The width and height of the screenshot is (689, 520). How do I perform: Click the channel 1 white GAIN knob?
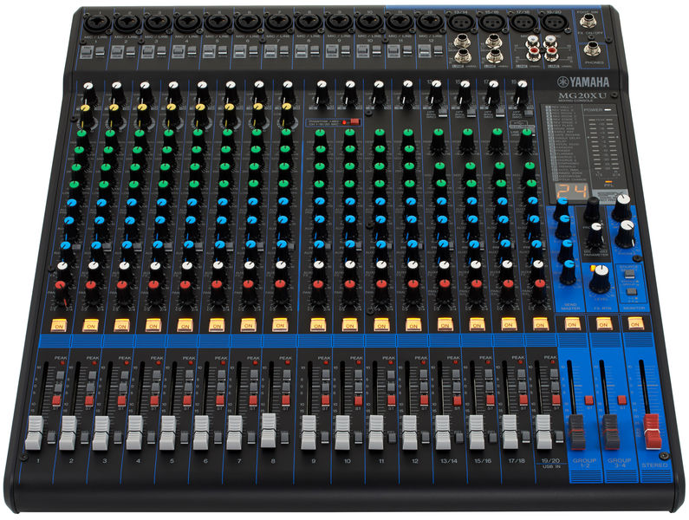87,88
